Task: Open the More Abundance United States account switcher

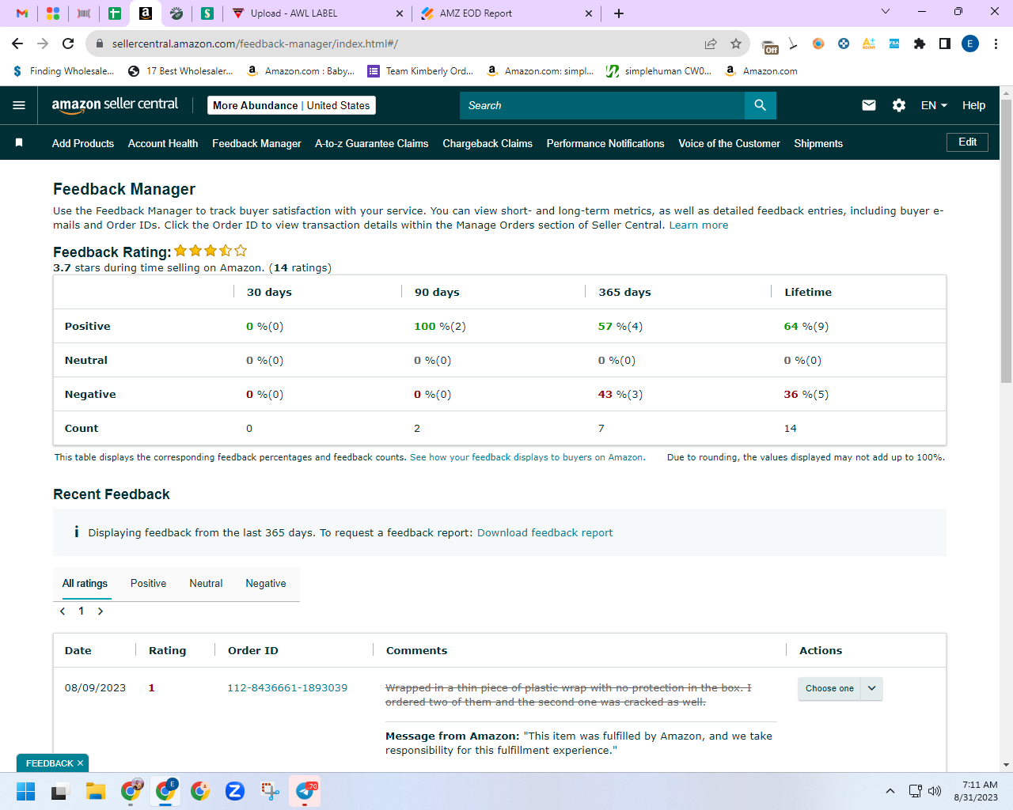Action: (x=291, y=105)
